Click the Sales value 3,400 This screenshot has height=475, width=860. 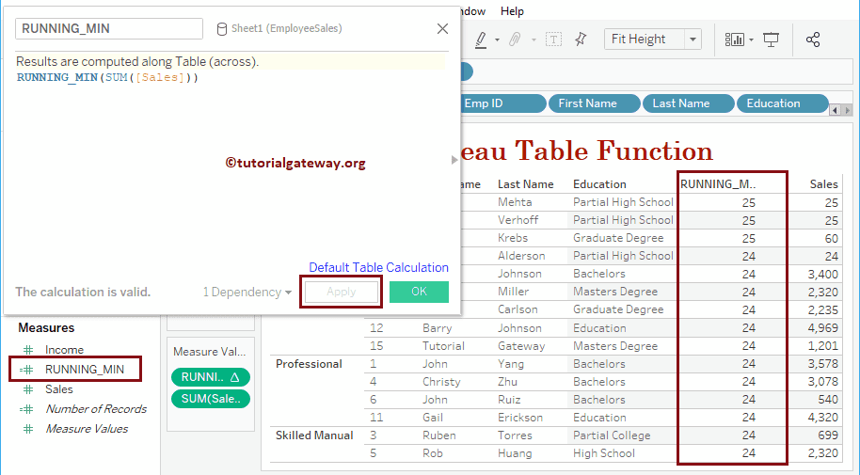click(822, 275)
